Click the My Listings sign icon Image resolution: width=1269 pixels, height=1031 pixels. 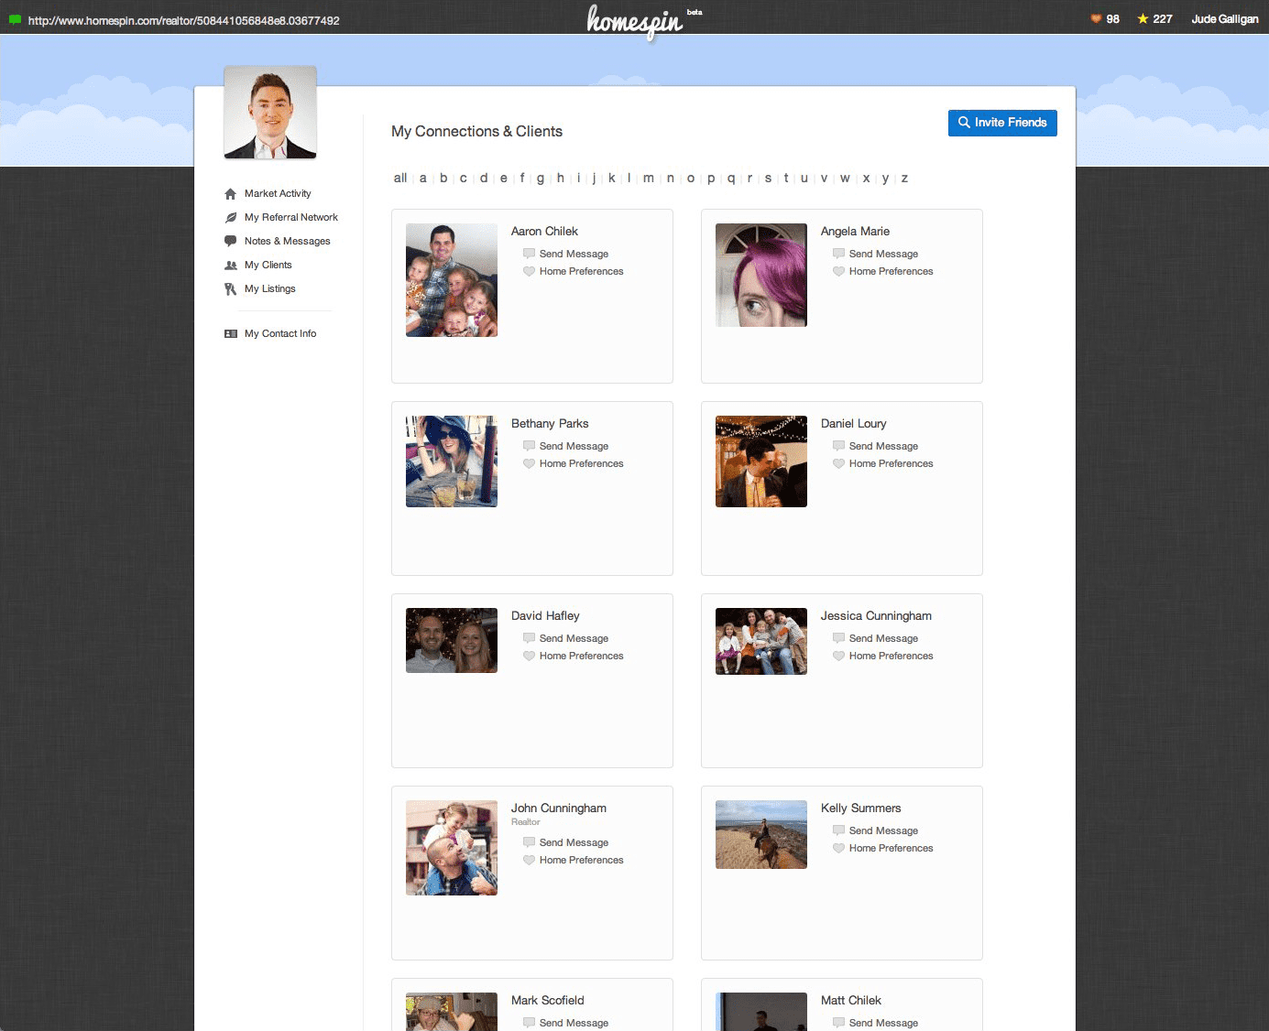231,289
